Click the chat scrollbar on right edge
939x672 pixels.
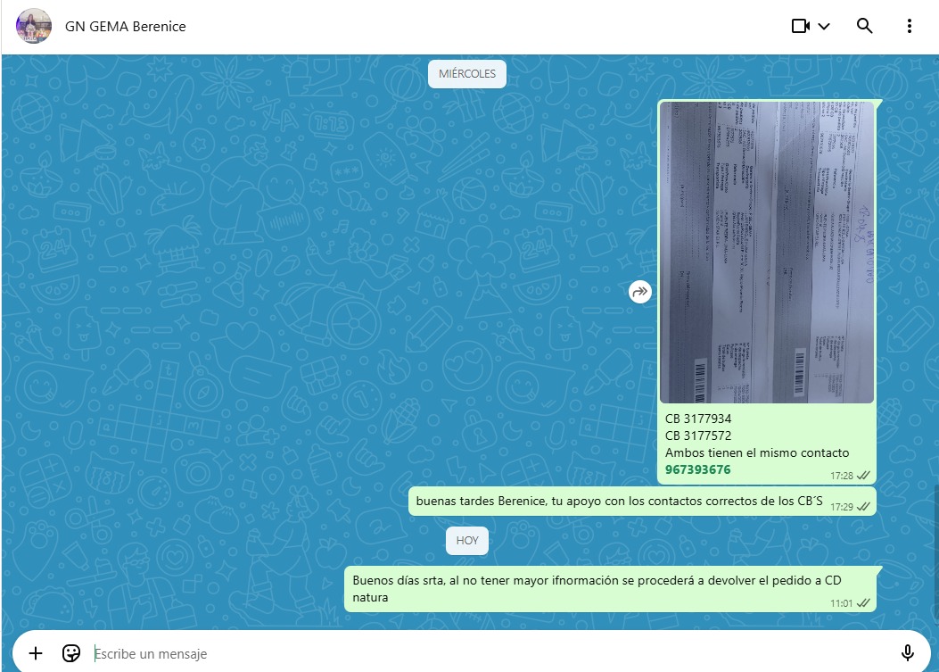935,553
